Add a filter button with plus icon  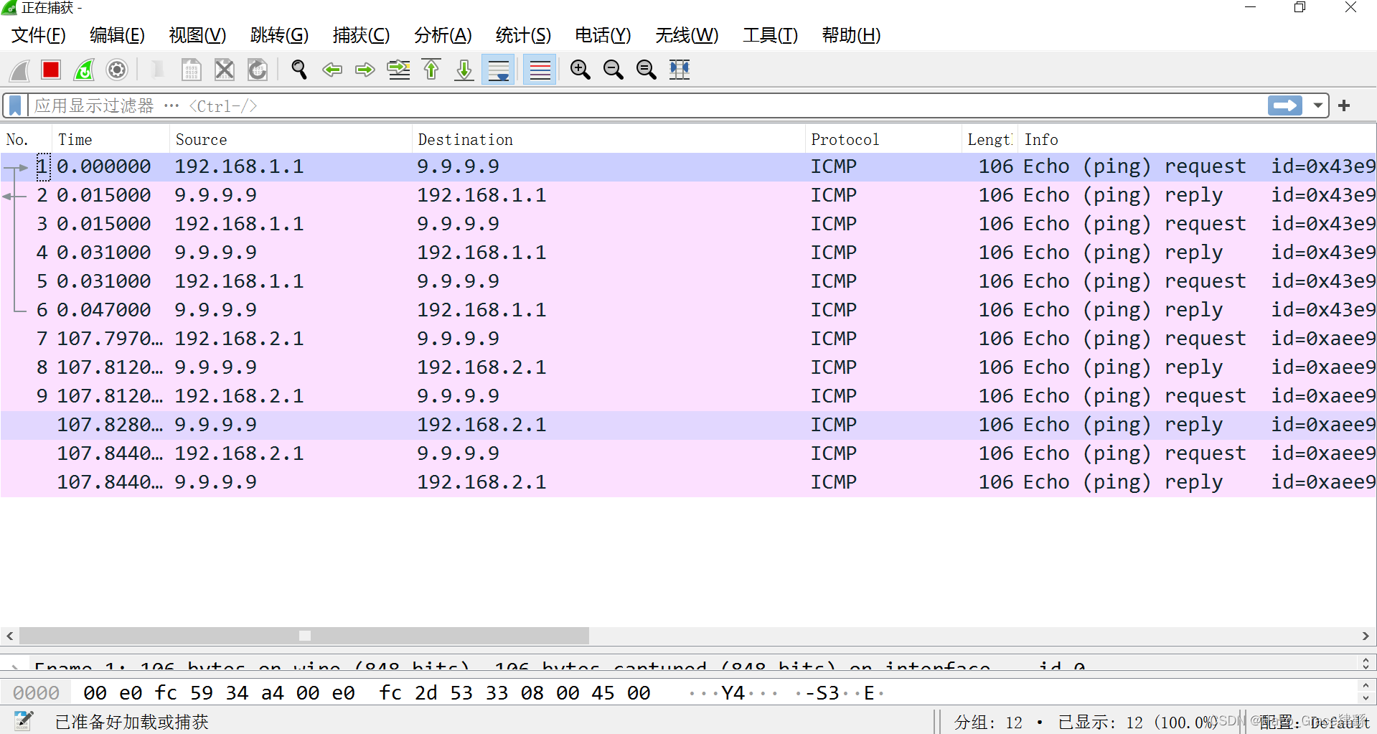coord(1344,105)
